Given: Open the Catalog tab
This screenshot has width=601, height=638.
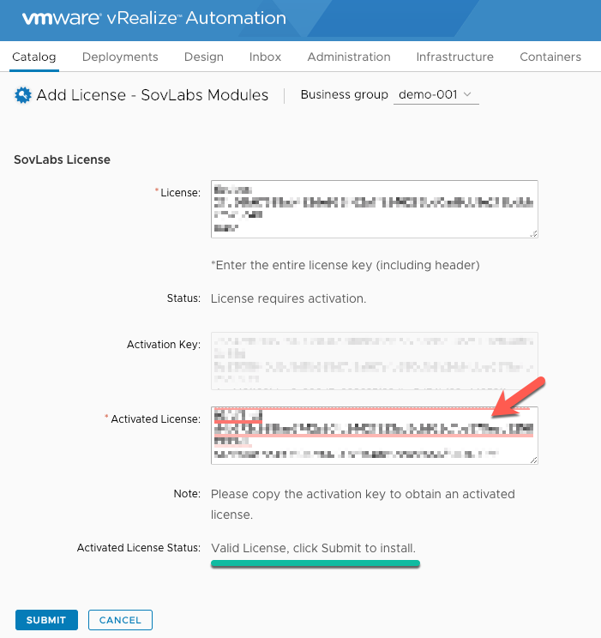Looking at the screenshot, I should click(34, 57).
